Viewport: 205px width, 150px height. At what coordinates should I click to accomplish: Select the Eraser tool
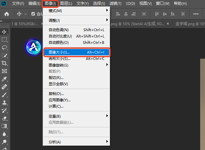tap(4, 118)
